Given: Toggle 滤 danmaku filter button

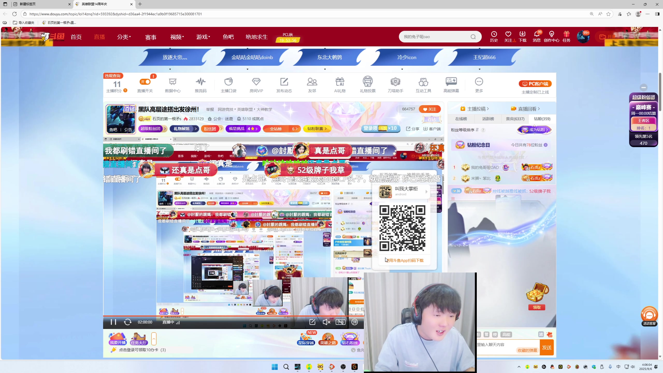Looking at the screenshot, I should pos(541,334).
